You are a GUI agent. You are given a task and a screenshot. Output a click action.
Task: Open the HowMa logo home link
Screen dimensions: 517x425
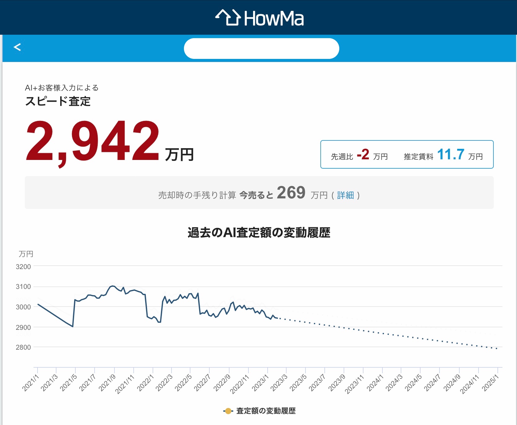point(259,18)
